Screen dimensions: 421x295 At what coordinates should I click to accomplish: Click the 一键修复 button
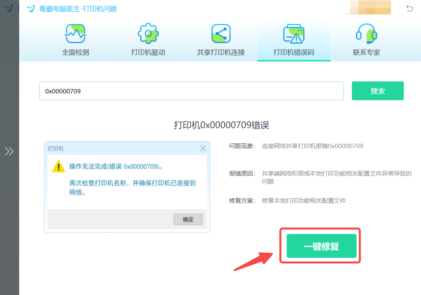321,246
